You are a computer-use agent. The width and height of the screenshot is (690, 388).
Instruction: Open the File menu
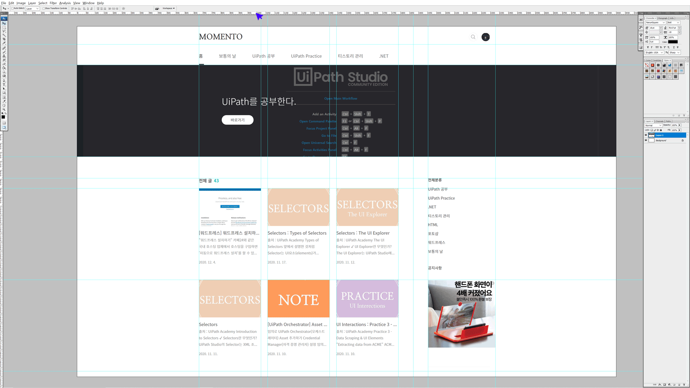[x=3, y=3]
